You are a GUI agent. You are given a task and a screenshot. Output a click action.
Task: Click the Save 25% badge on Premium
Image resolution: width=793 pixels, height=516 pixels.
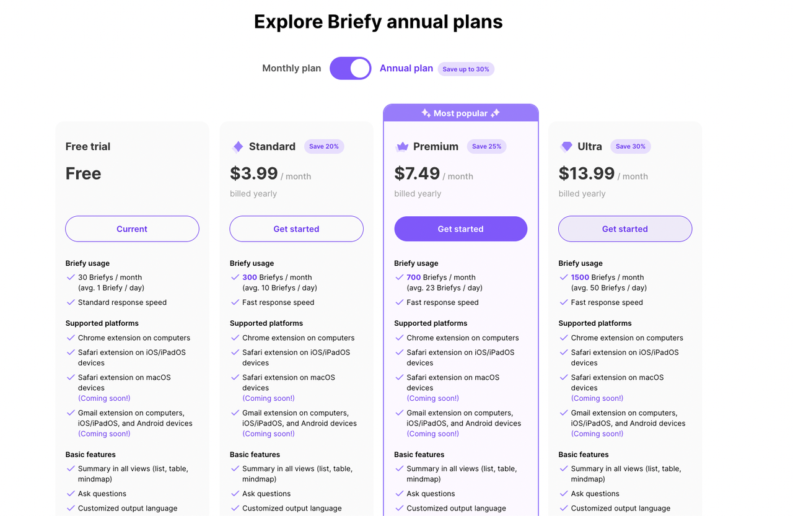click(x=487, y=146)
